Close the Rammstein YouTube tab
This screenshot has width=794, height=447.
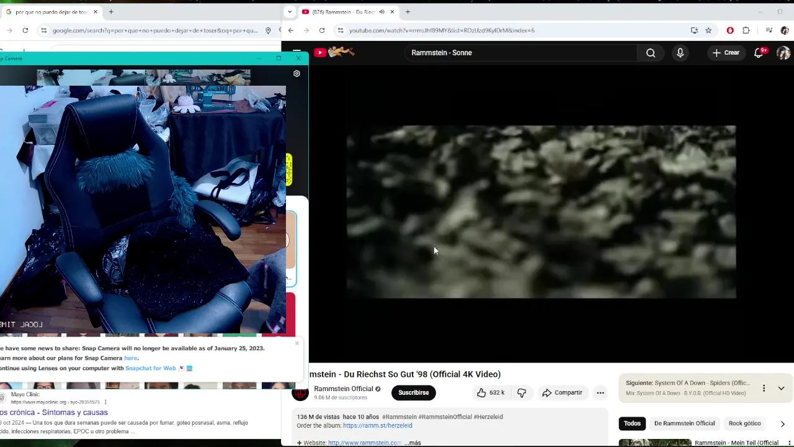coord(392,12)
